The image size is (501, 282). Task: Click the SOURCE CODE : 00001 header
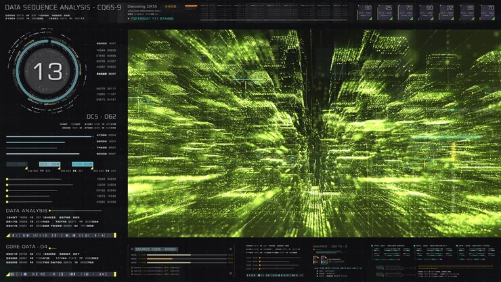click(x=156, y=249)
